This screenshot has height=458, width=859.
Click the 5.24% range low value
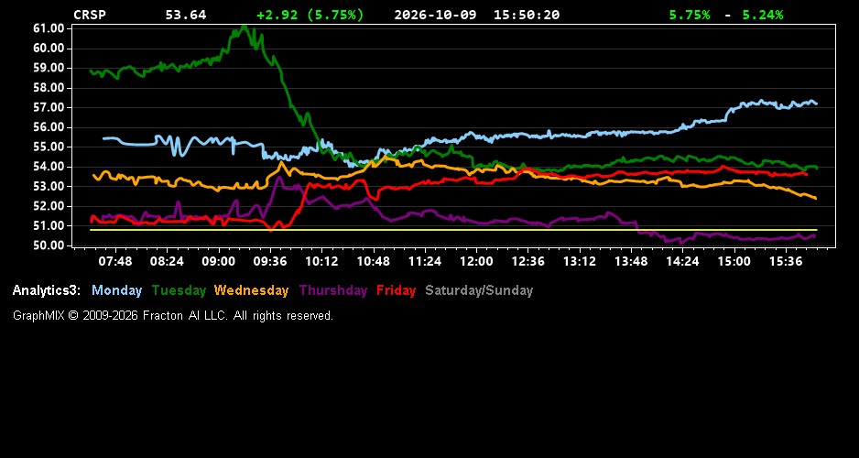pyautogui.click(x=763, y=15)
